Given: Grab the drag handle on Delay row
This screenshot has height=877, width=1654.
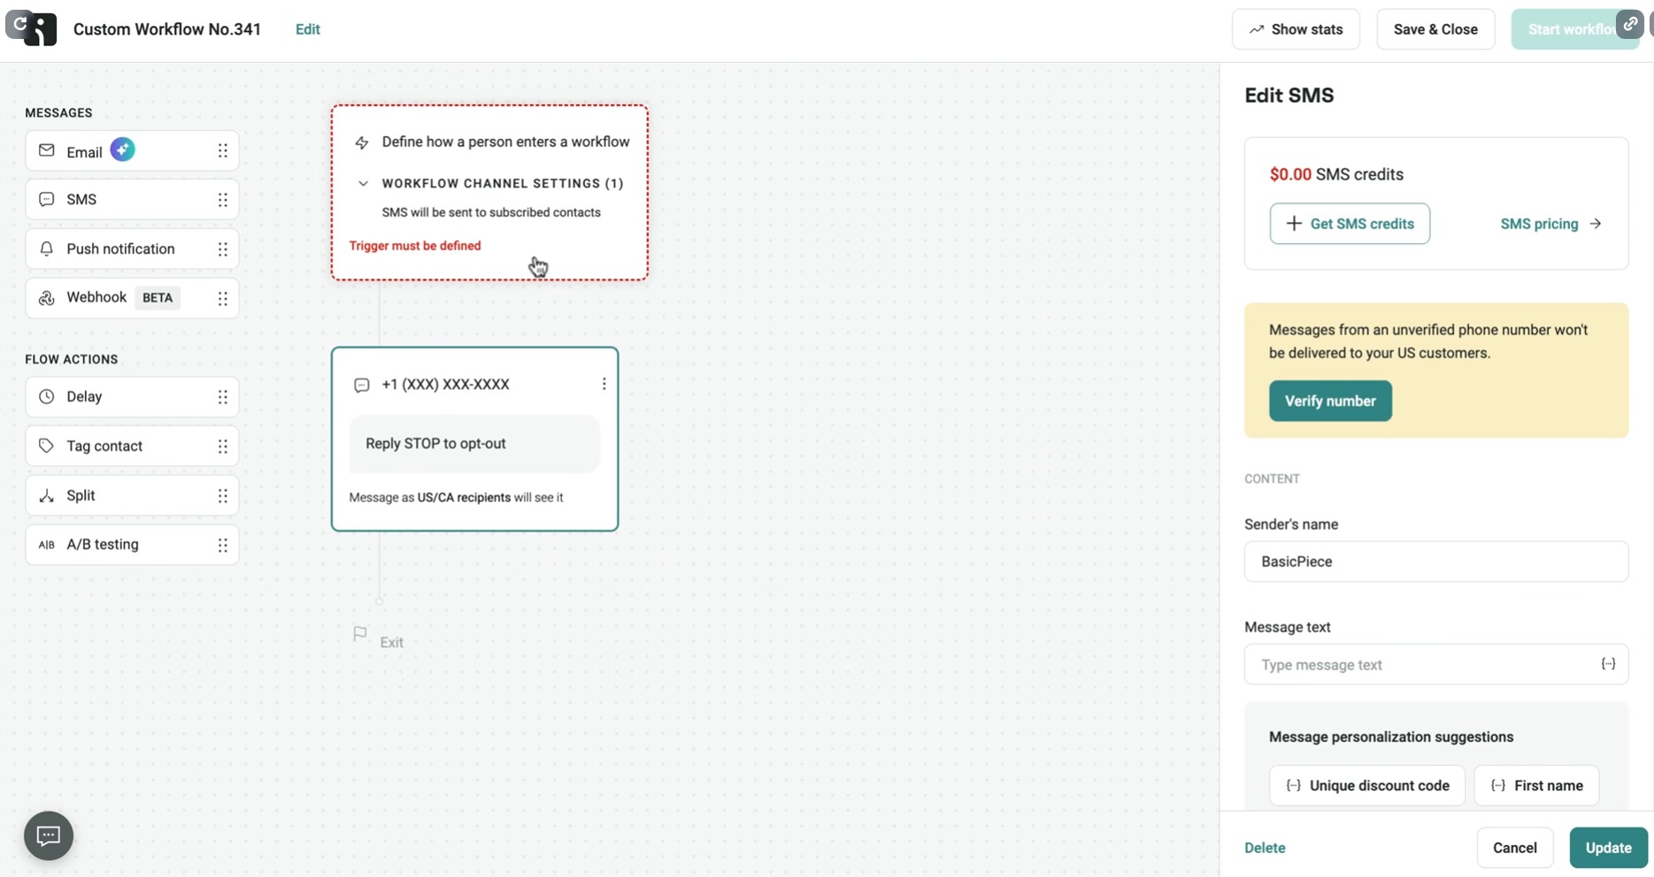Looking at the screenshot, I should click(x=223, y=397).
